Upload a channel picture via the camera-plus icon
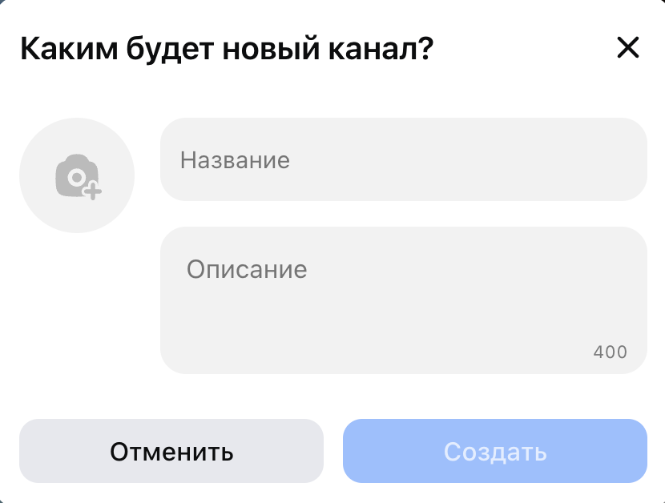Viewport: 665px width, 503px height. click(x=77, y=176)
